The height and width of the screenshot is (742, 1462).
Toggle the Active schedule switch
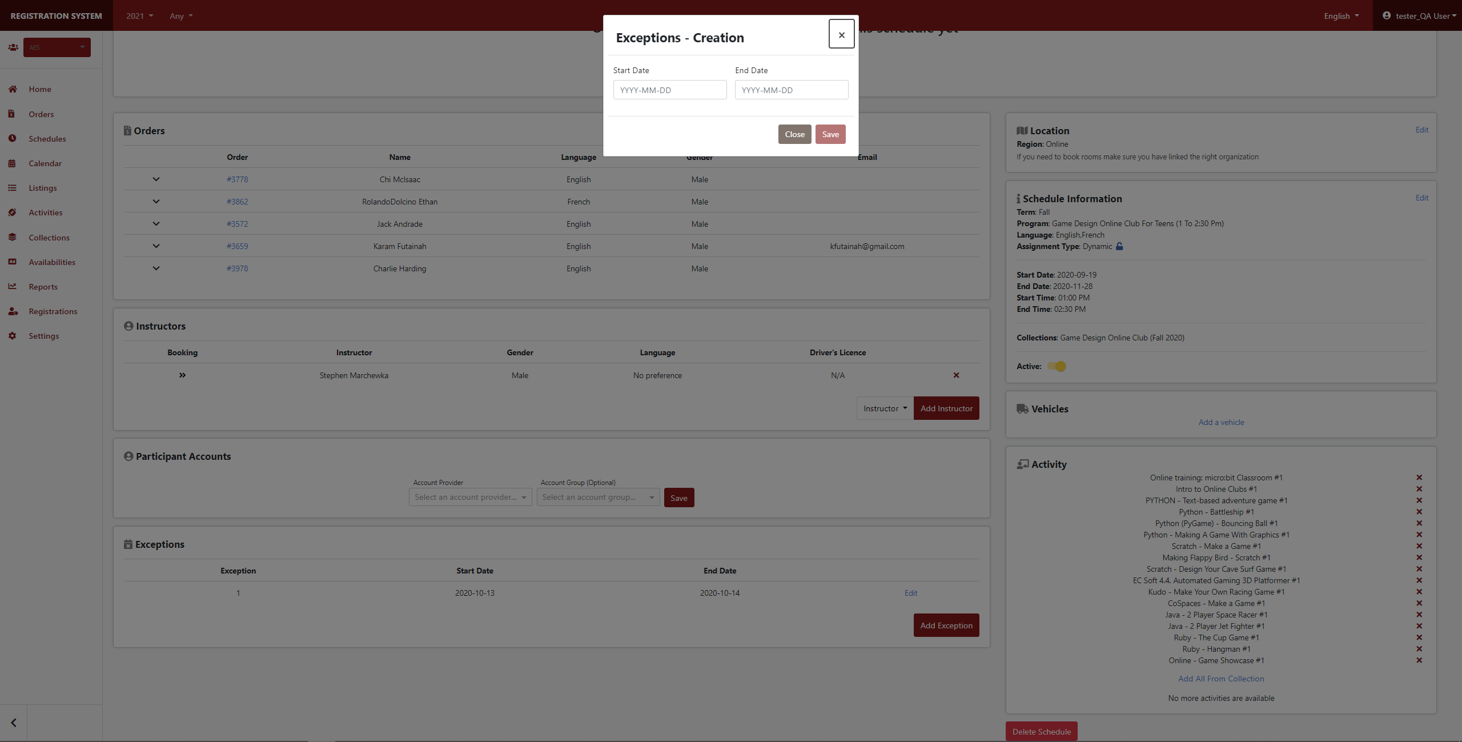tap(1057, 366)
